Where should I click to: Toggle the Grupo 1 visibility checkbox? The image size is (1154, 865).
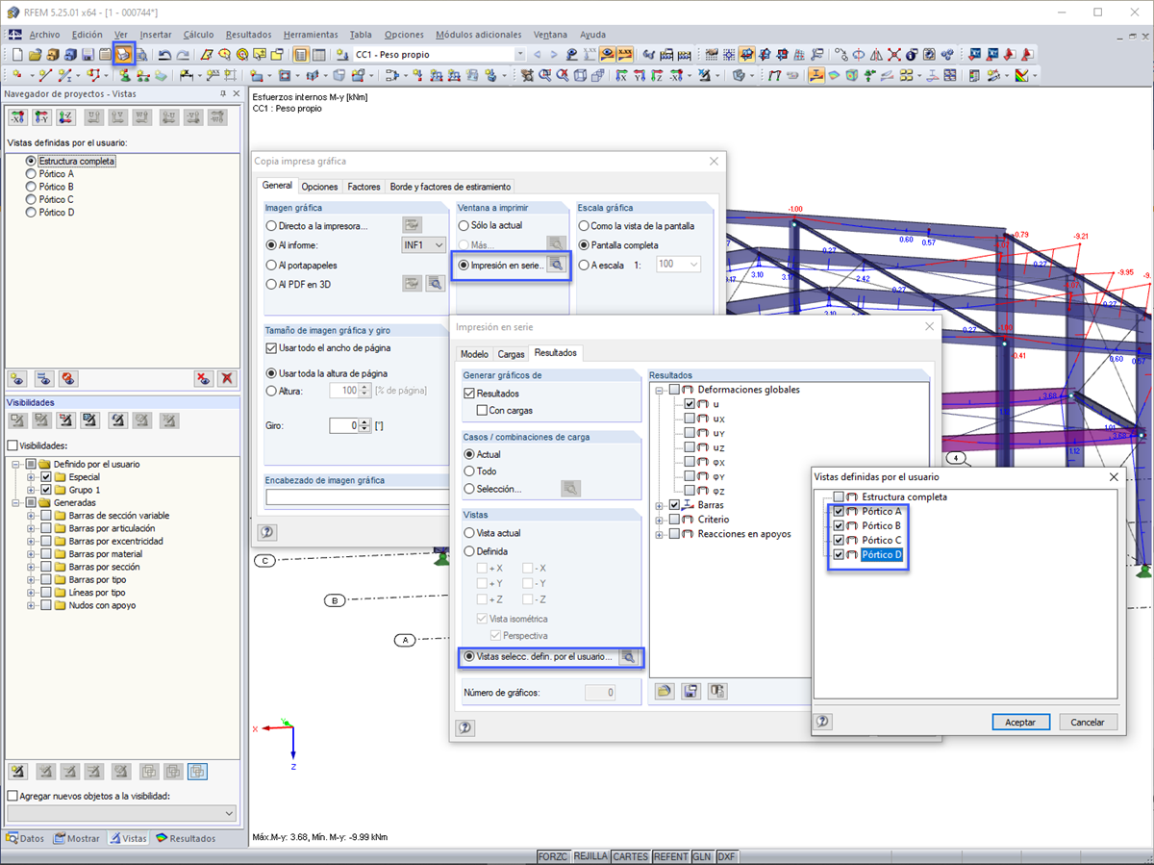(46, 490)
